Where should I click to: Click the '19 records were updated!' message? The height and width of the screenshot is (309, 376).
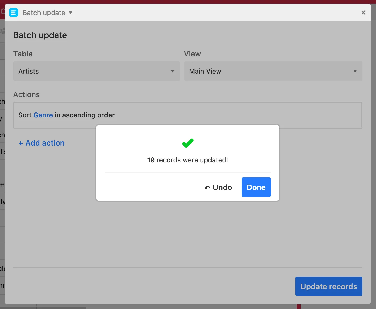click(x=187, y=160)
